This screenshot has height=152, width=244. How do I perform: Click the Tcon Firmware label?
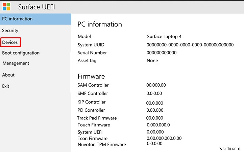93,139
